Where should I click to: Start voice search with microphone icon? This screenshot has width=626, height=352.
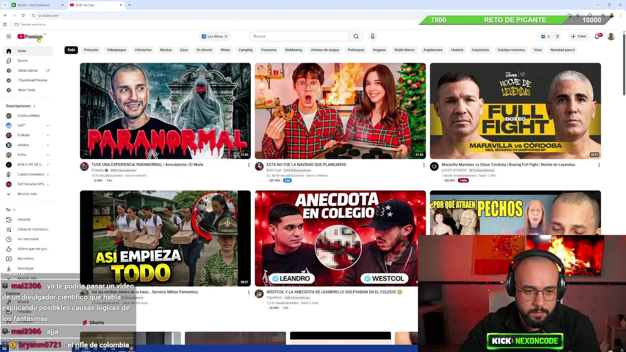[372, 36]
